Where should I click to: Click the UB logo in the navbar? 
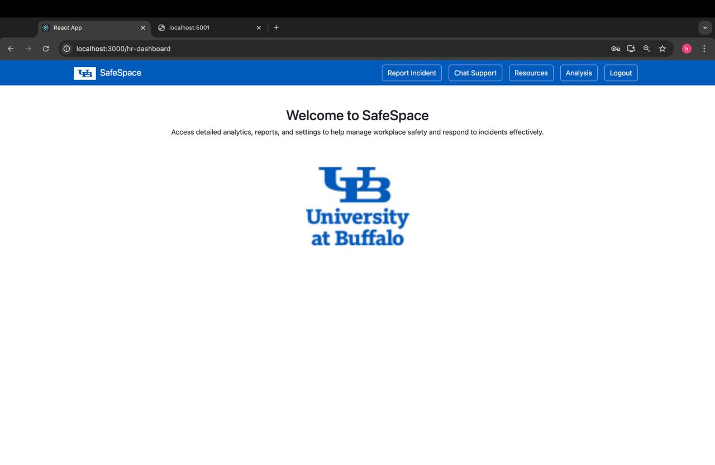pyautogui.click(x=85, y=73)
